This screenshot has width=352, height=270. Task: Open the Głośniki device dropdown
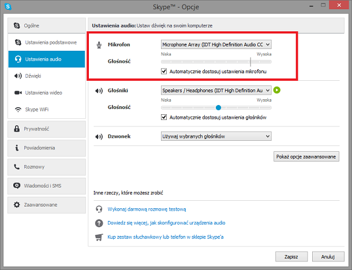(x=216, y=90)
